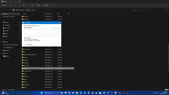Cancel the recycling operation
Image resolution: width=169 pixels, height=95 pixels.
(58, 28)
